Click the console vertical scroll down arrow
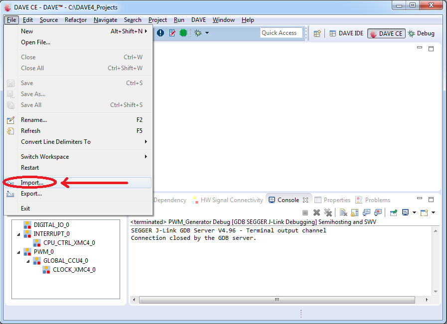This screenshot has width=447, height=324. click(x=436, y=292)
